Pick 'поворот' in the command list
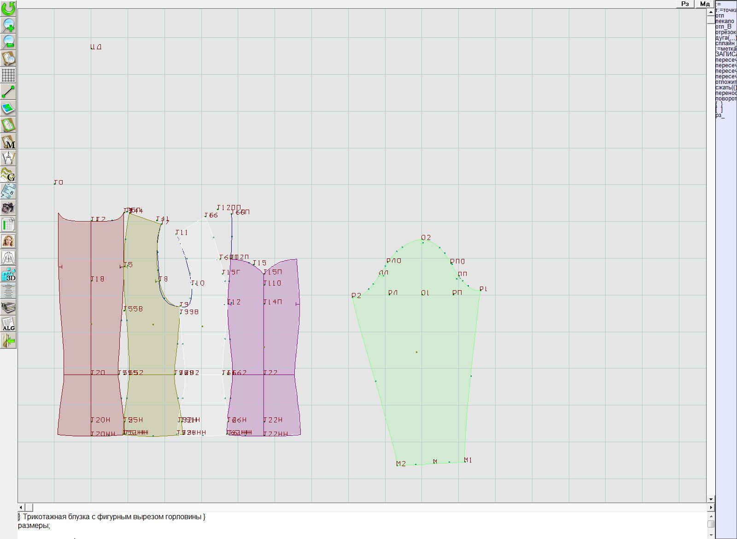This screenshot has width=737, height=539. (725, 99)
